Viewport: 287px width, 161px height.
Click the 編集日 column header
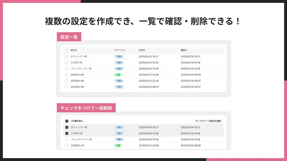(x=184, y=50)
